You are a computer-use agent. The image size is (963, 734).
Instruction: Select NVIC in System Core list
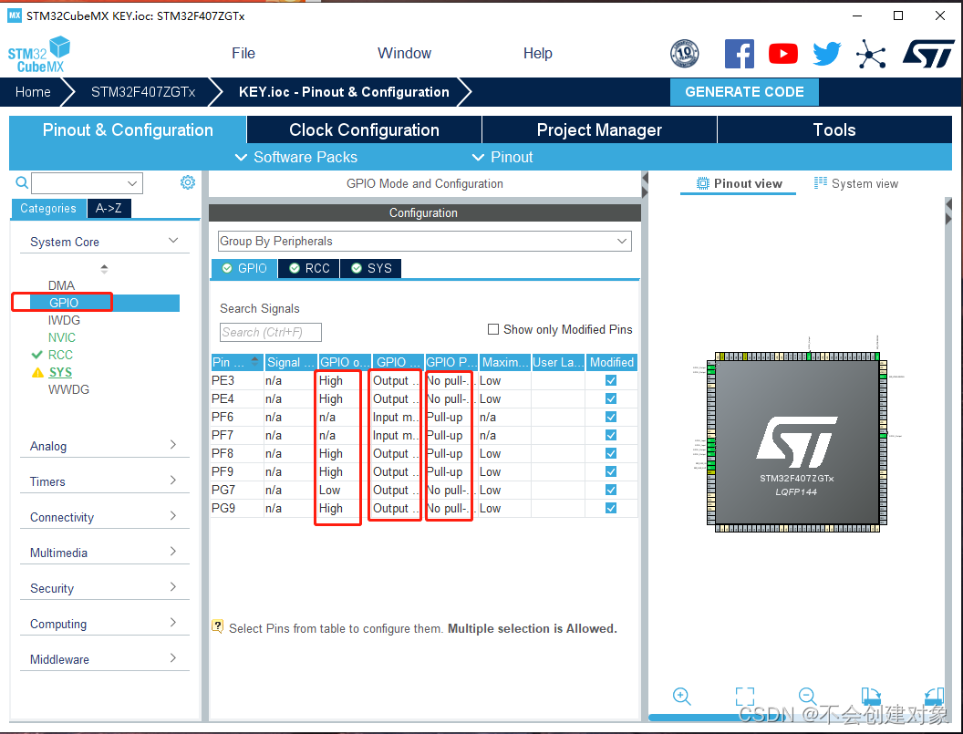62,337
